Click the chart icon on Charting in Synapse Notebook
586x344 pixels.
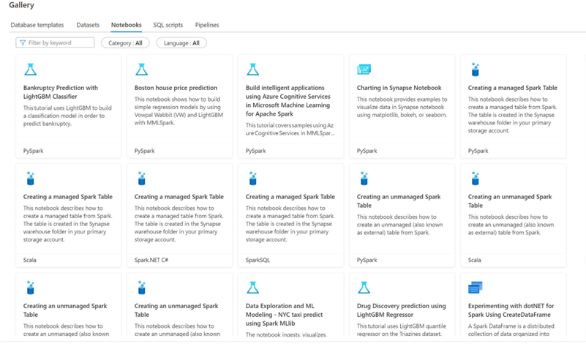pyautogui.click(x=364, y=70)
